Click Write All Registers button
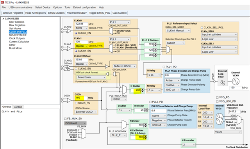This screenshot has height=149, width=250. 13,13
